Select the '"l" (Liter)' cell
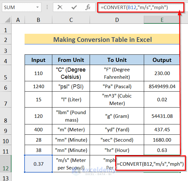188x181 pixels. 71,100
